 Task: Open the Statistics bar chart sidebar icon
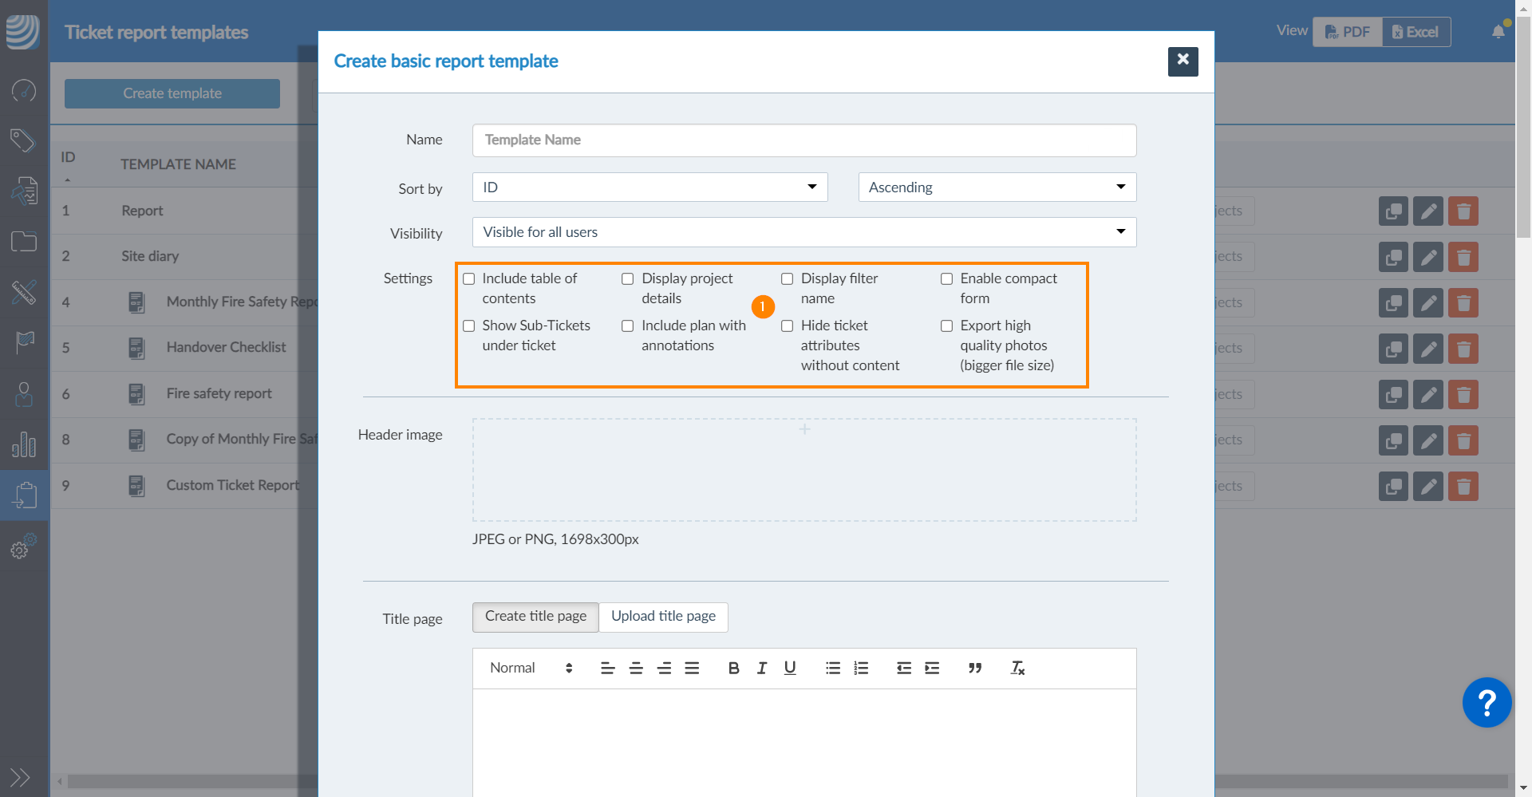[23, 444]
